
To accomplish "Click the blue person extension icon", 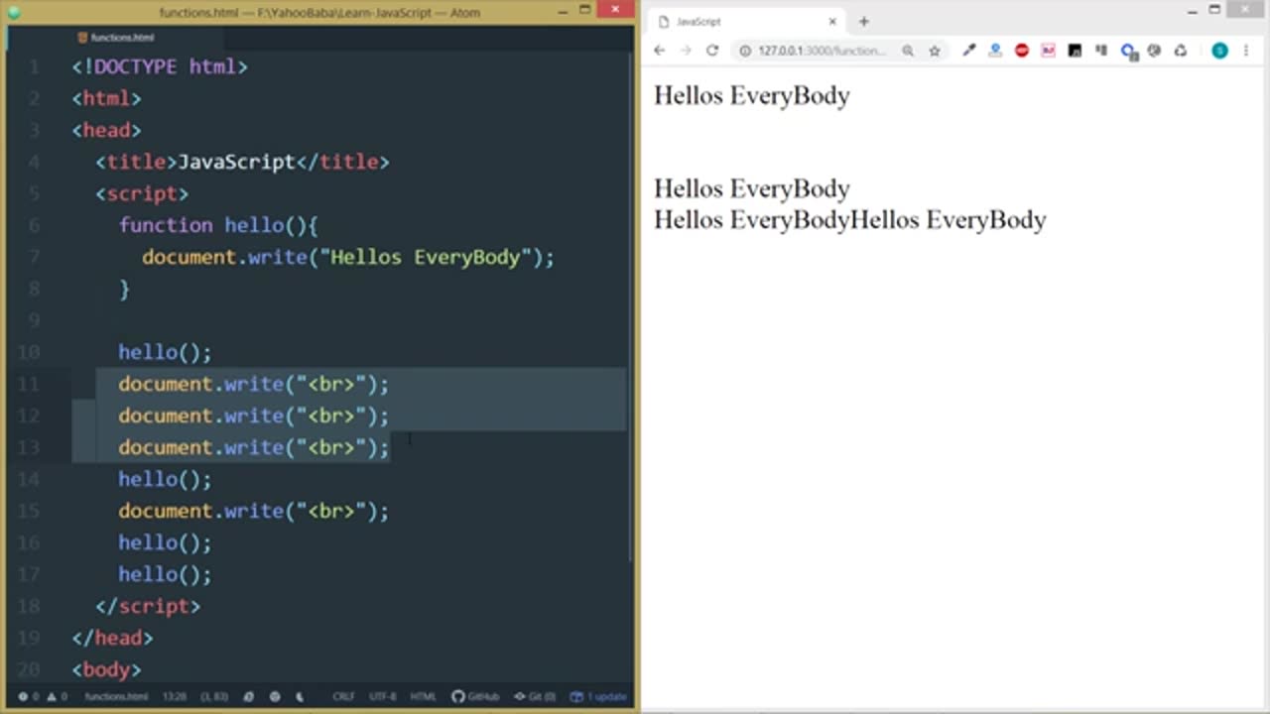I will coord(995,51).
